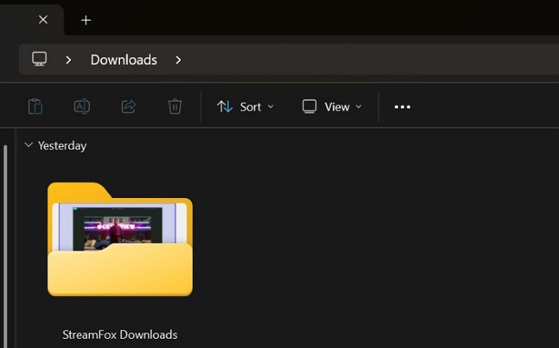Click the Paste clipboard icon
Viewport: 559px width, 348px height.
click(x=35, y=107)
